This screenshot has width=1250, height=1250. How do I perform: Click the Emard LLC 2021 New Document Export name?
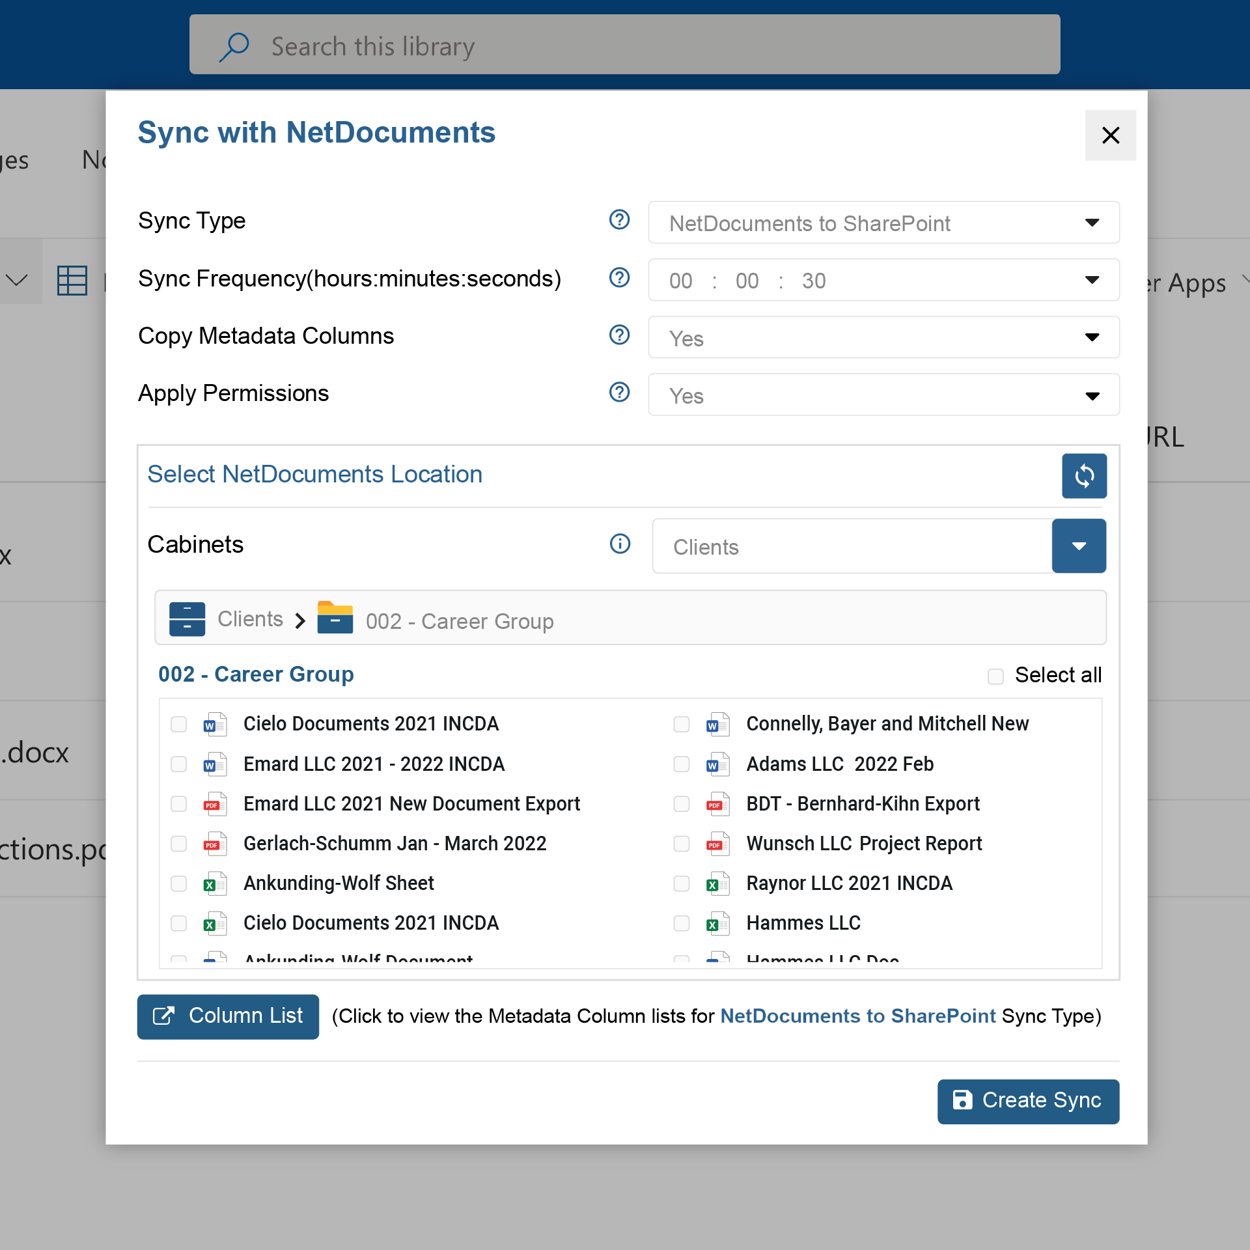(411, 804)
